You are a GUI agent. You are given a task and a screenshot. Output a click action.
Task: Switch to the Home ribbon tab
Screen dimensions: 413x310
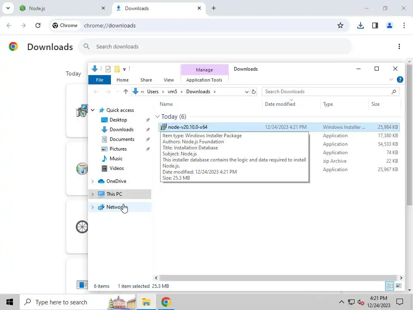[x=123, y=80]
